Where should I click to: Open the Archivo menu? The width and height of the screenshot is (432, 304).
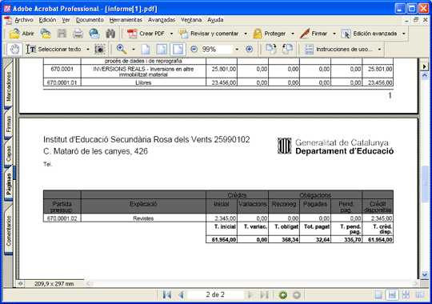point(24,20)
